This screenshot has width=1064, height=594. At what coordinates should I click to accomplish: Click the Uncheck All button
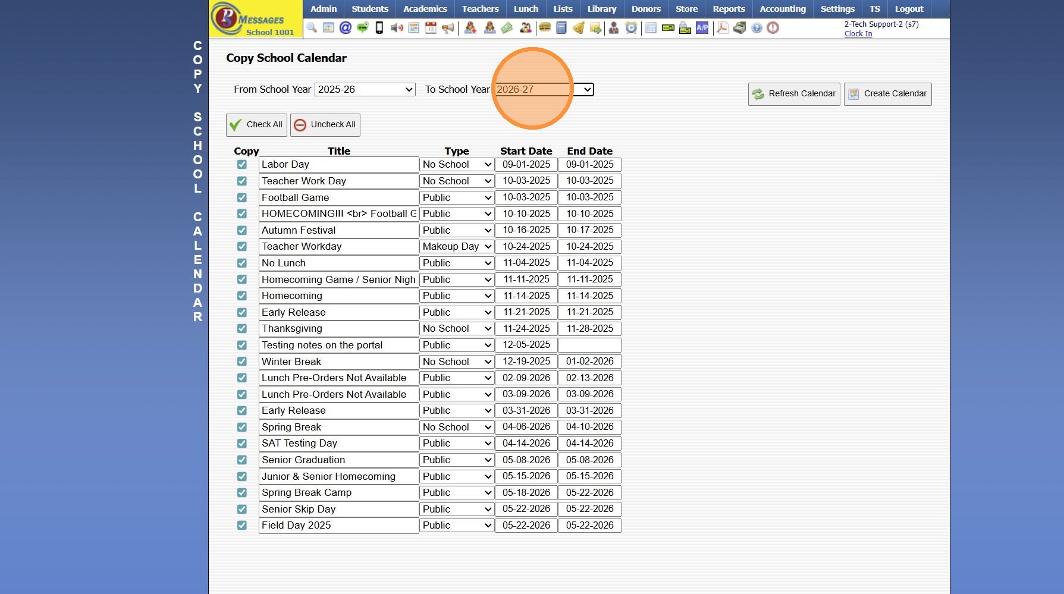click(325, 125)
